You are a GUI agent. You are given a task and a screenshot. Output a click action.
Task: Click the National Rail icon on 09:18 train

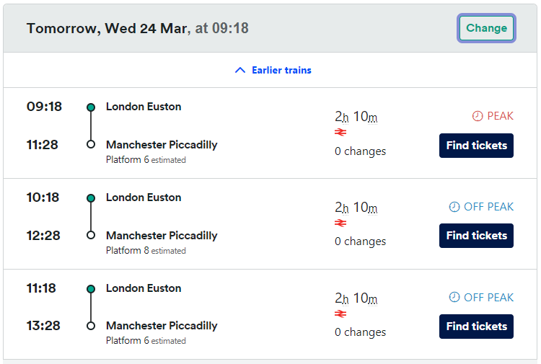340,133
